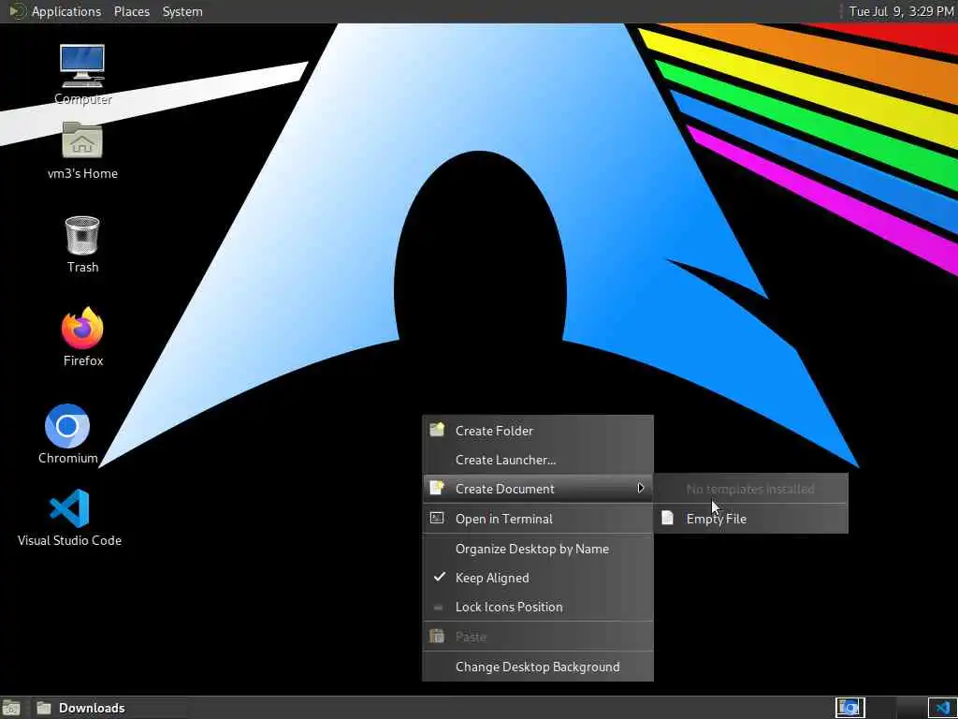
Task: Click the Create Document menu entry
Action: click(x=538, y=489)
